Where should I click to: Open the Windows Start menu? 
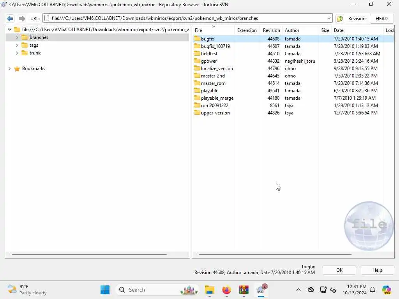105,290
